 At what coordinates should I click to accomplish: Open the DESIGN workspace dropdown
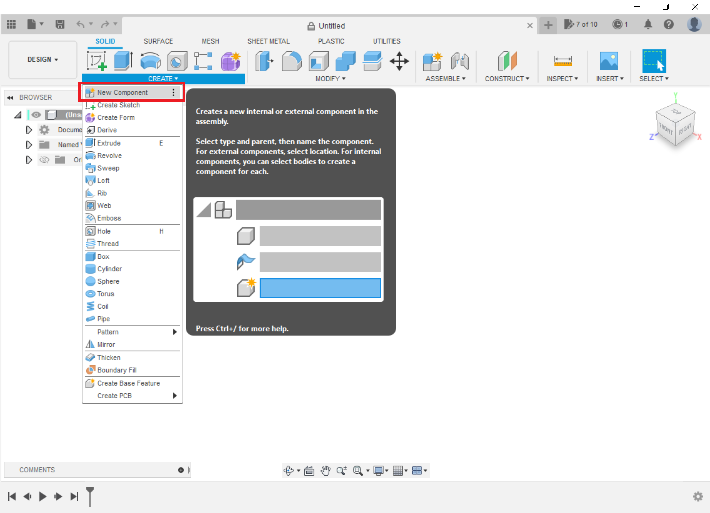pyautogui.click(x=43, y=59)
